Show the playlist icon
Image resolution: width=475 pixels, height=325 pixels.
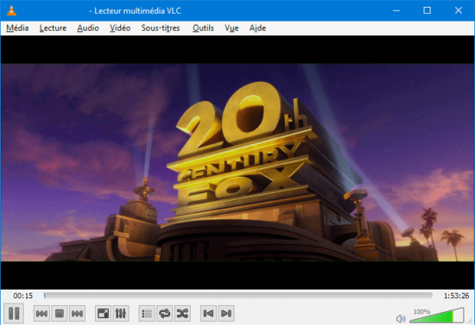[x=147, y=314]
